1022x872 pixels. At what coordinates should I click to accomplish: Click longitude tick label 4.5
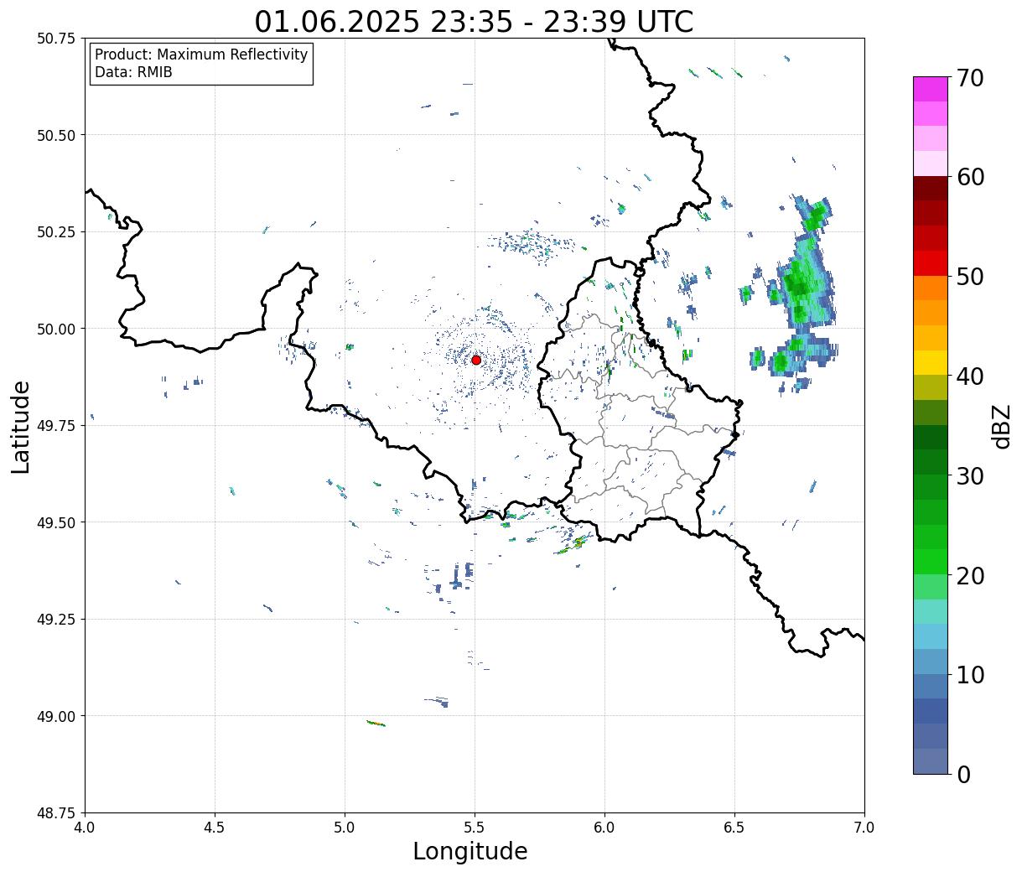(215, 828)
